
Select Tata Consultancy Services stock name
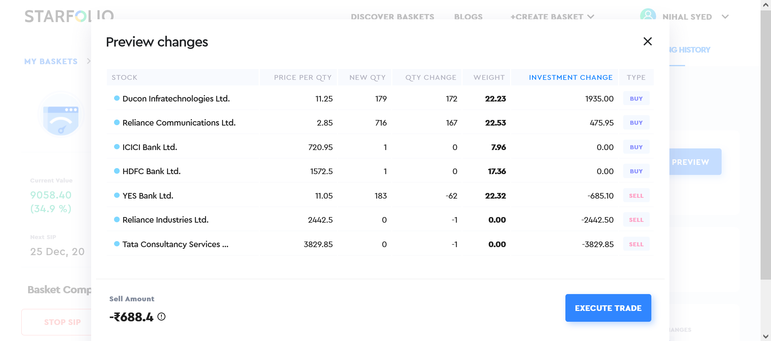point(175,244)
